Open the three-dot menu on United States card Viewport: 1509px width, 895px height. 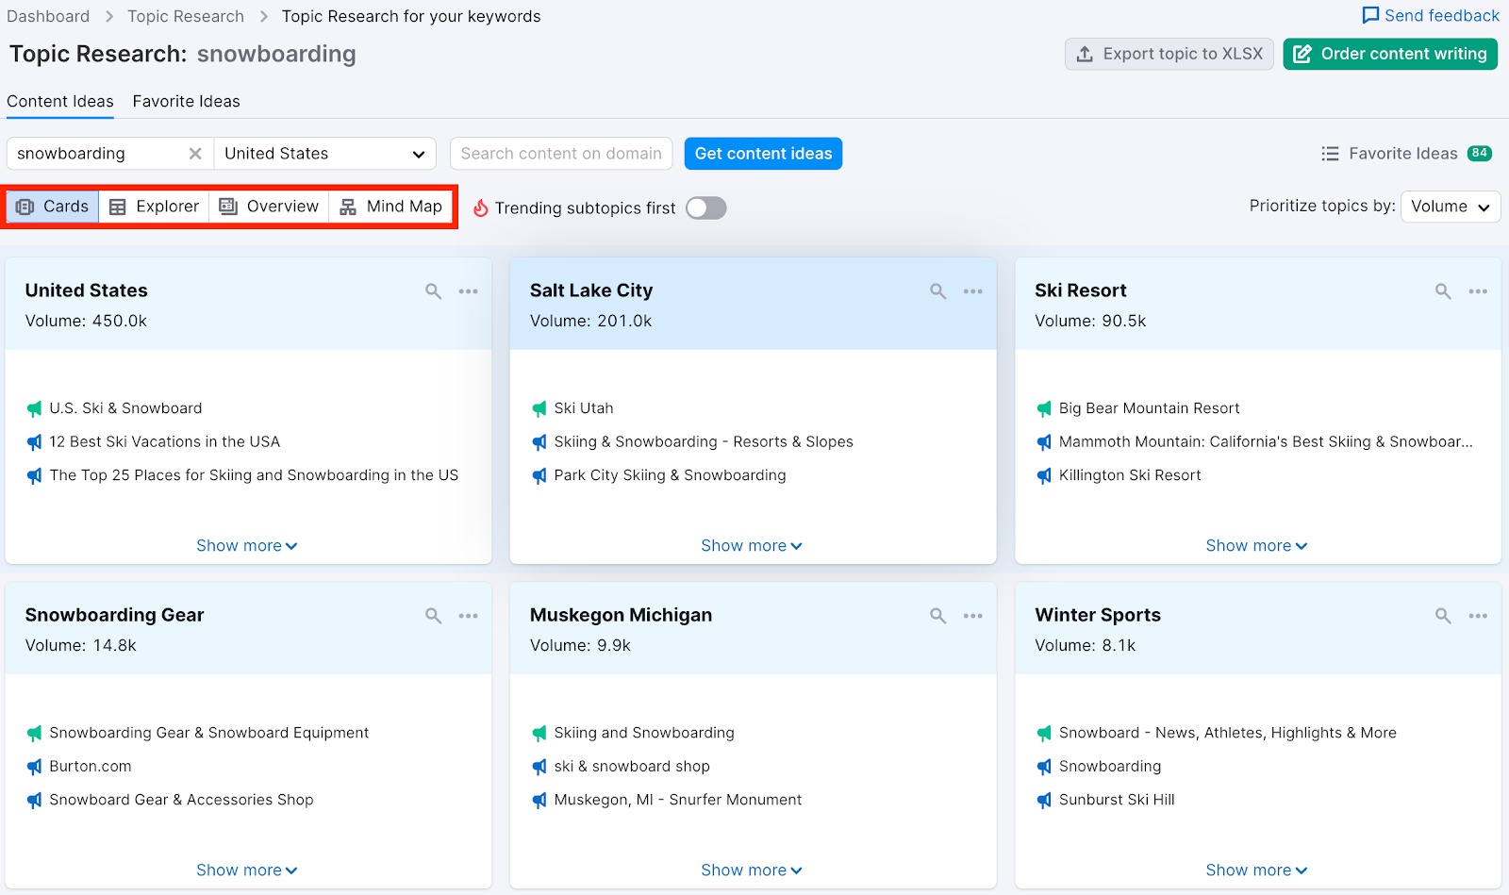pyautogui.click(x=469, y=291)
